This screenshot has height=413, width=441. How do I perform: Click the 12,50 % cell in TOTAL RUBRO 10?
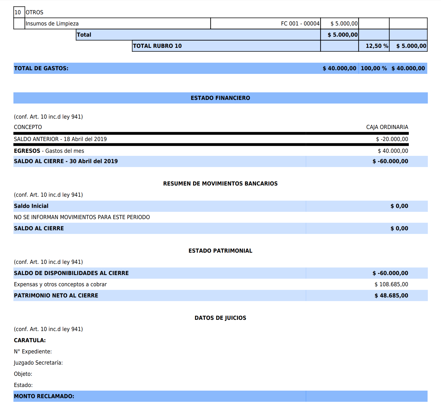(x=377, y=46)
